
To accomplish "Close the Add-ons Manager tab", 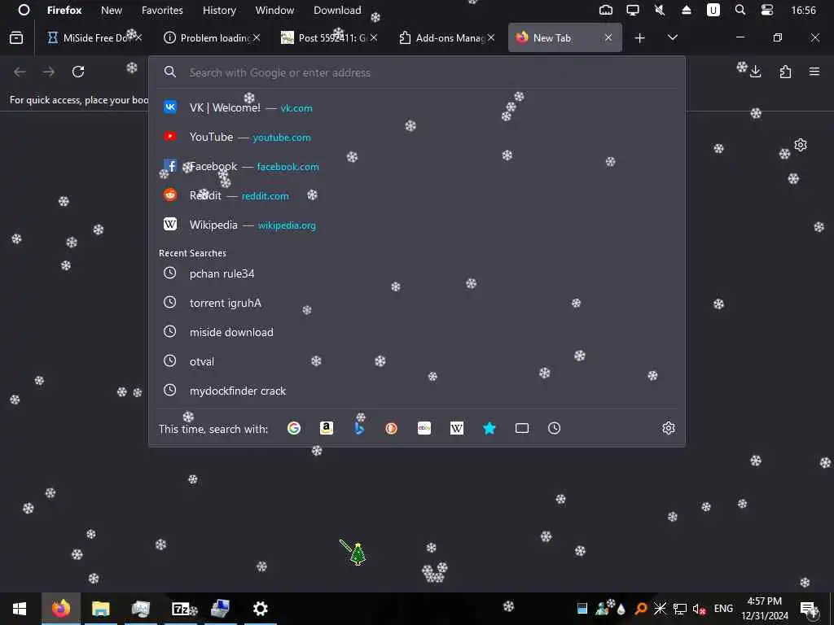I will pyautogui.click(x=491, y=37).
